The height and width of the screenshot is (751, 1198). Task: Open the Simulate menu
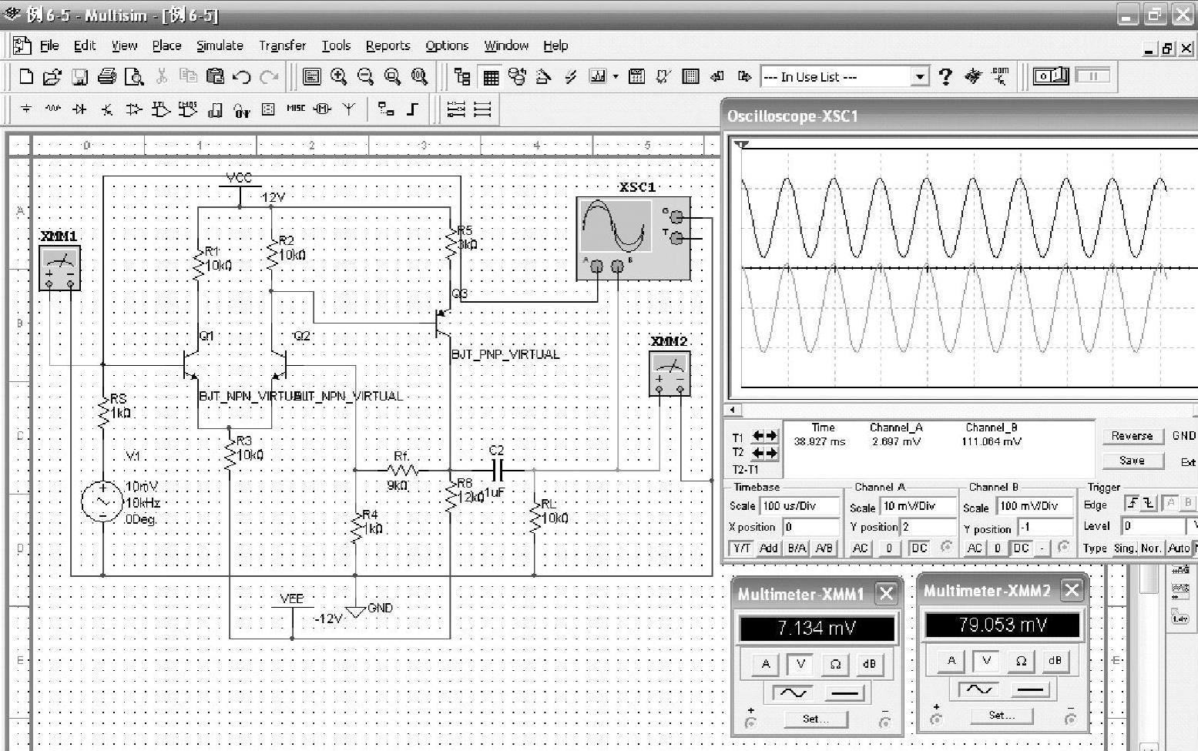[220, 45]
